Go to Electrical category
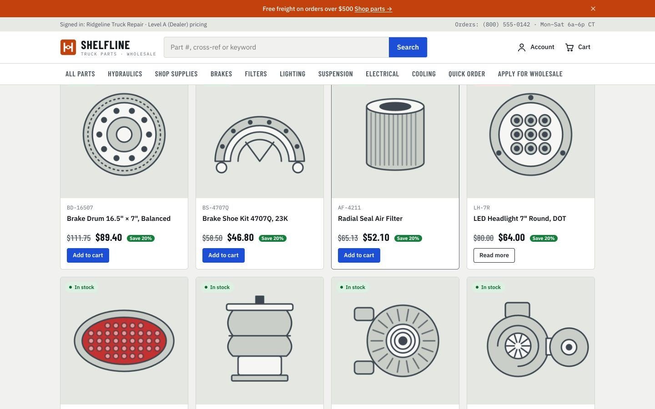This screenshot has height=409, width=655. pyautogui.click(x=383, y=74)
